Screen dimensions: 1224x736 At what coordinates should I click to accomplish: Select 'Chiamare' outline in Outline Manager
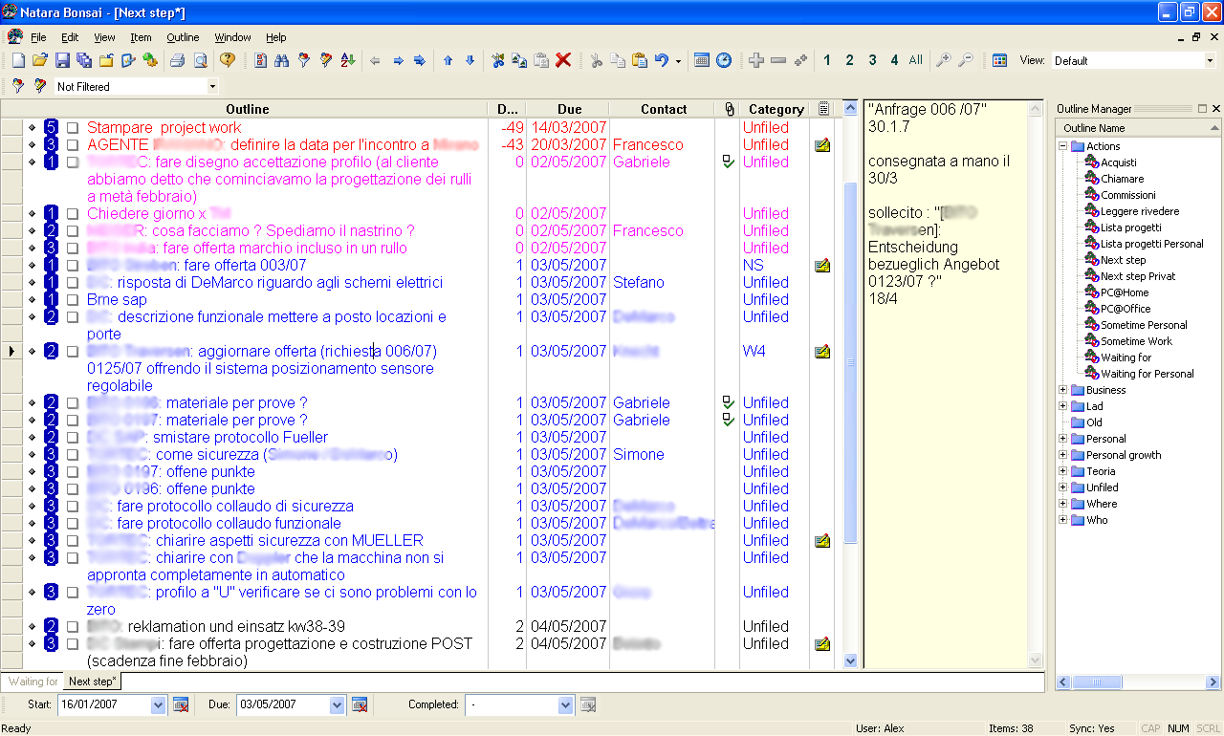(1122, 179)
